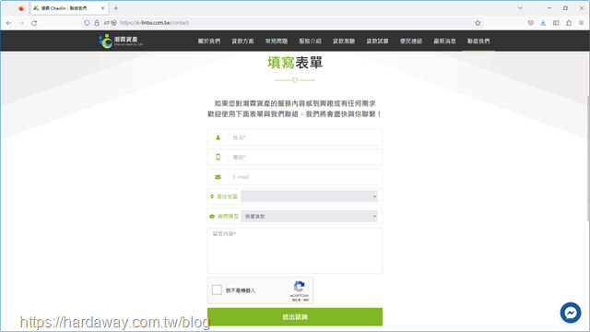The image size is (590, 332).
Task: Click the mobile phone icon beside phone field
Action: pos(218,157)
